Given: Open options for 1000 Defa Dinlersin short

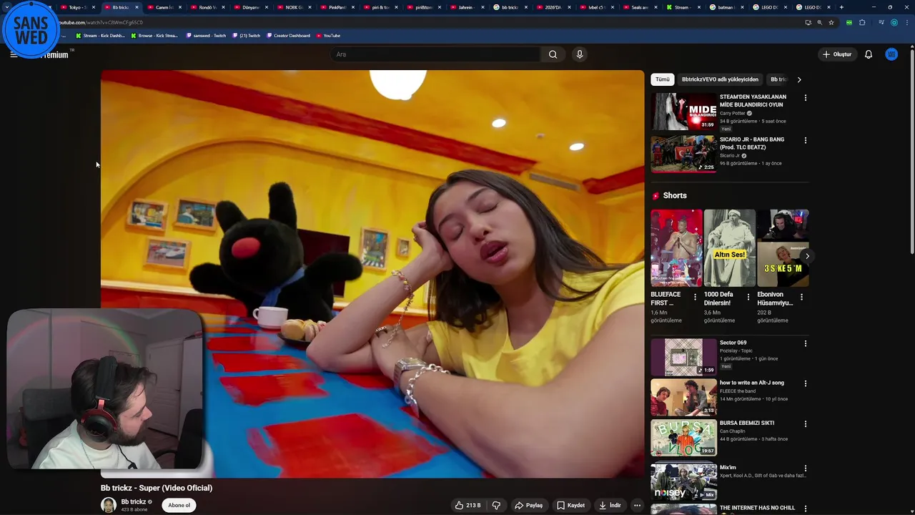Looking at the screenshot, I should coord(748,296).
